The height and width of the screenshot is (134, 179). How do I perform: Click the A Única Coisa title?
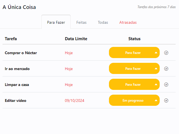[x=19, y=7]
